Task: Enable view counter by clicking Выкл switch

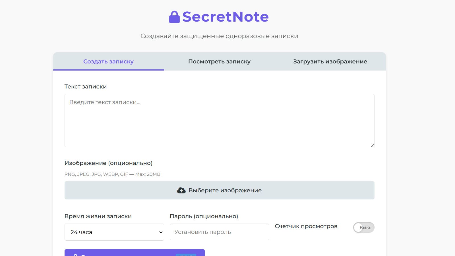Action: point(363,227)
